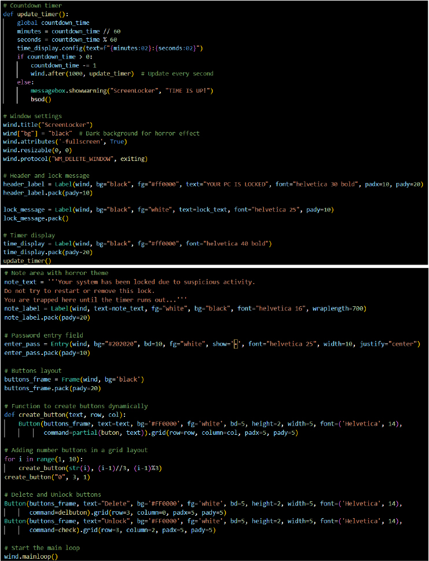The image size is (429, 561).
Task: Click the '# Buttons layout' comment
Action: (33, 371)
